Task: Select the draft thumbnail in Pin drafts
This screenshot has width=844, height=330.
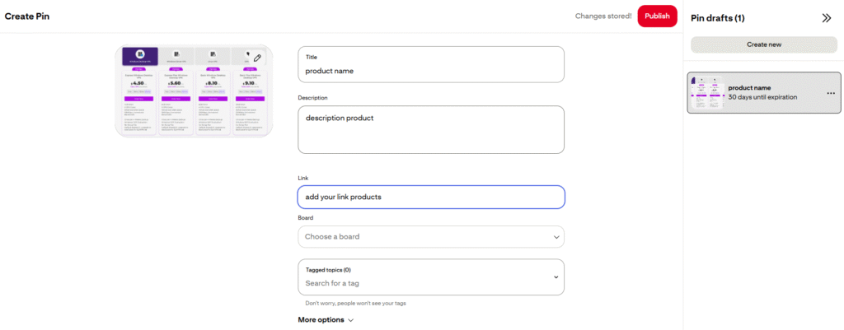Action: [706, 93]
